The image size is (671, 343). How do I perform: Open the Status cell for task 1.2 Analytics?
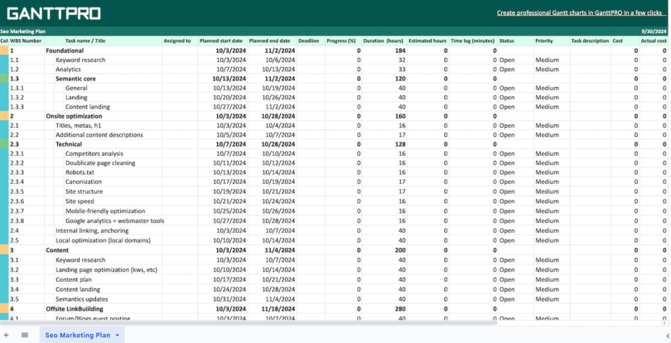coord(514,70)
